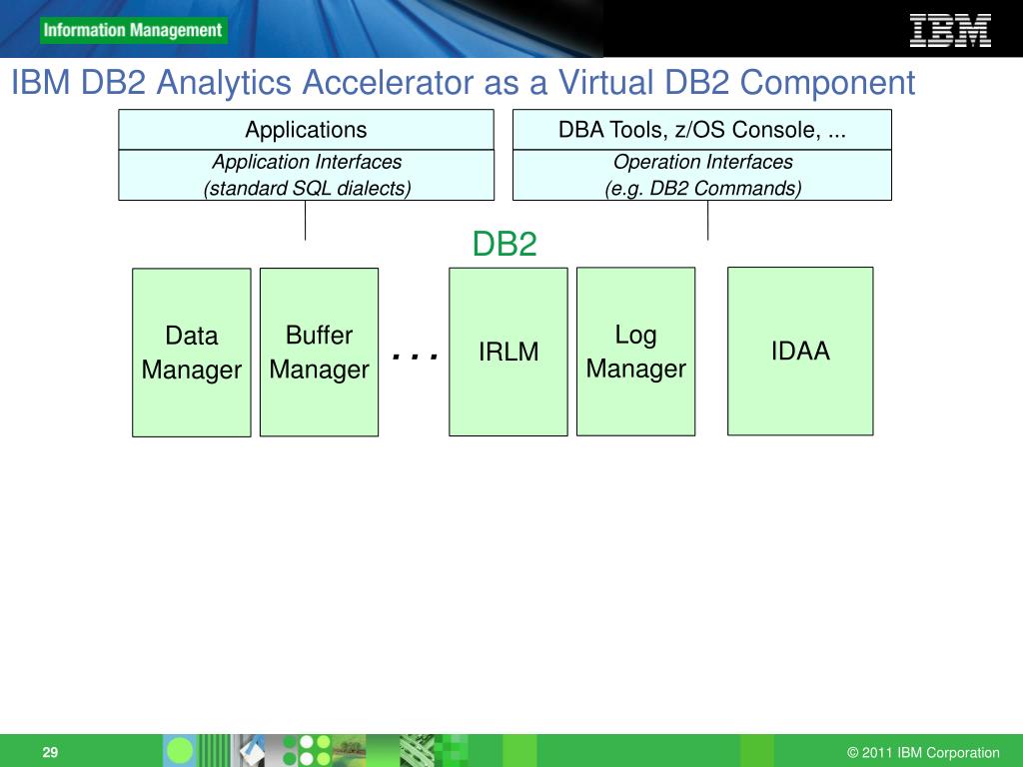Click slide number 29 in the footer

coord(50,752)
